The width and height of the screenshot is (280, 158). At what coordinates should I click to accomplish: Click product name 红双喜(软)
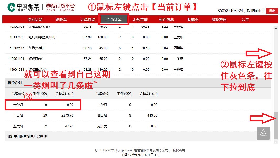(x=36, y=59)
